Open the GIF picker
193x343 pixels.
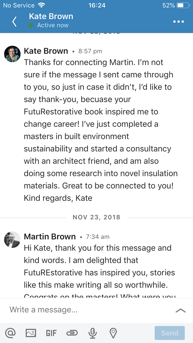pyautogui.click(x=51, y=333)
